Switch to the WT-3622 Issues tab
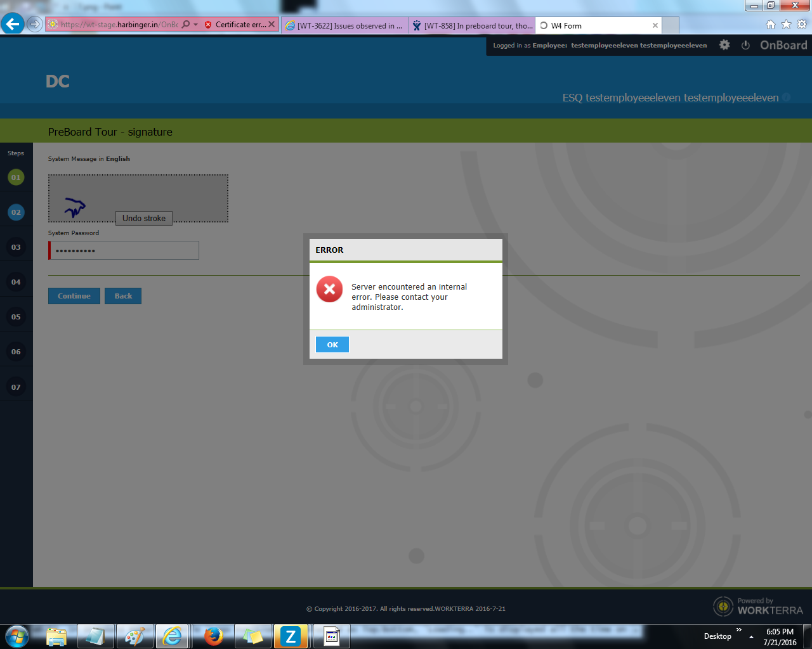 (x=344, y=25)
